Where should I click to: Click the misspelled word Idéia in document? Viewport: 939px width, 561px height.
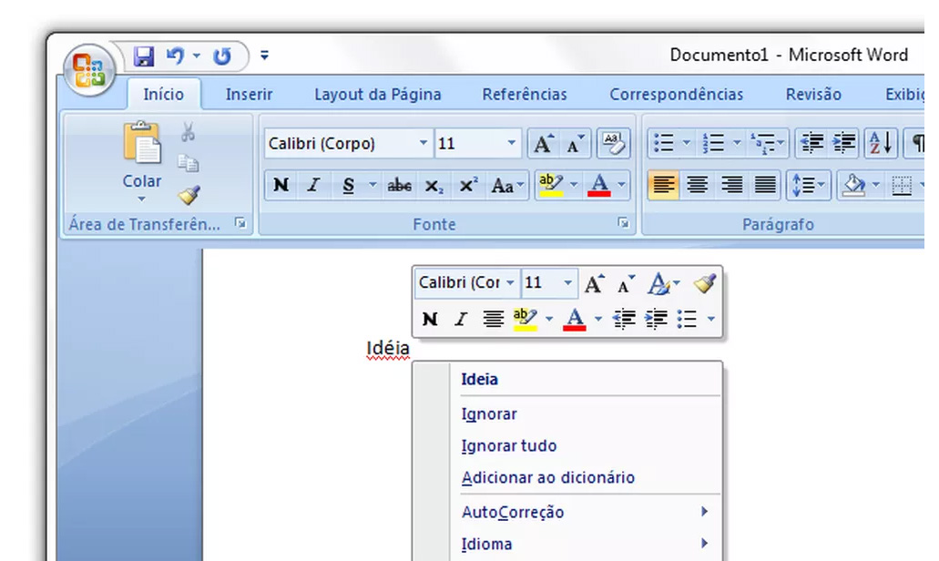pyautogui.click(x=387, y=349)
